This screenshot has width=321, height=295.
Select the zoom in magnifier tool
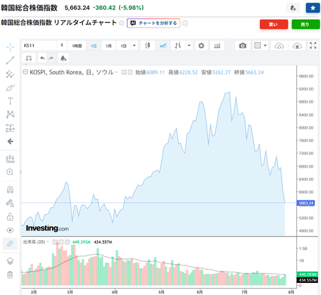[x=10, y=172]
